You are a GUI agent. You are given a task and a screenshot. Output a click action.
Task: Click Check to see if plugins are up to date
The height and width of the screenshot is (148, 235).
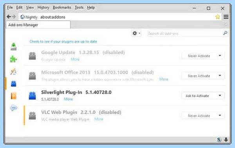click(x=63, y=42)
